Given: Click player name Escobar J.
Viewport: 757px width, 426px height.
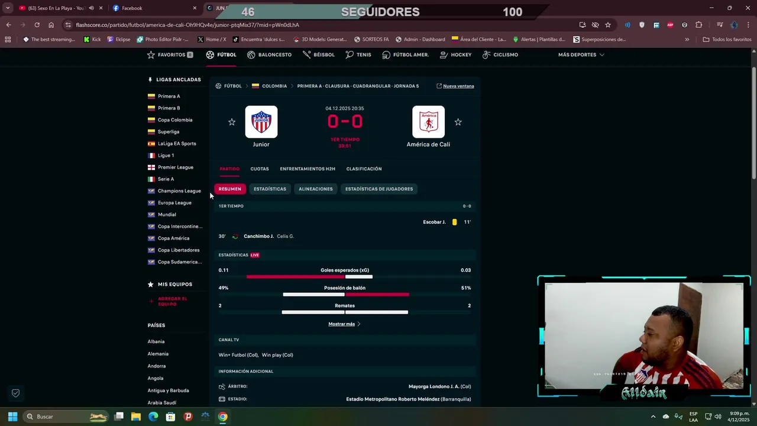Looking at the screenshot, I should [434, 222].
